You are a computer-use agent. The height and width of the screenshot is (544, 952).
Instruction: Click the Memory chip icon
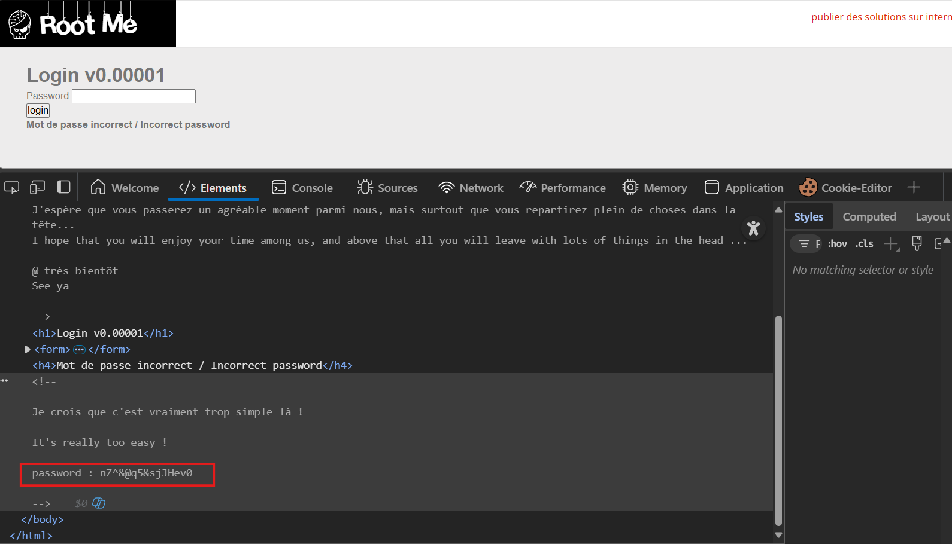[x=630, y=188]
